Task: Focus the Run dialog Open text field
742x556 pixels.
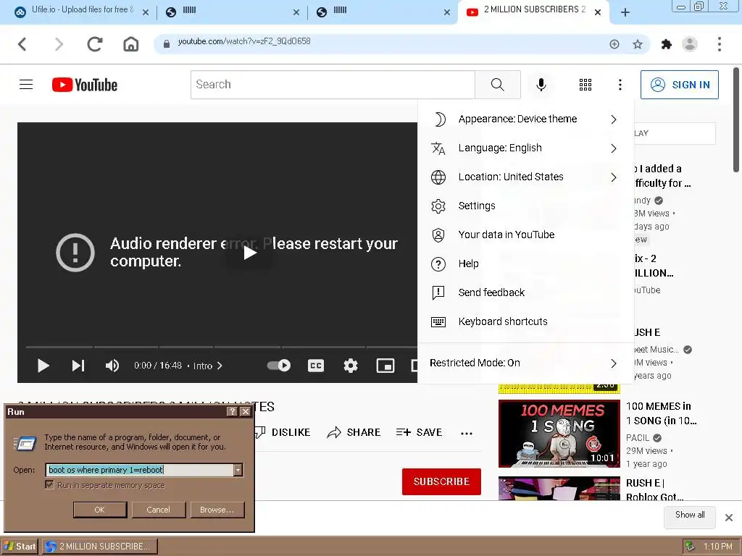Action: point(140,469)
